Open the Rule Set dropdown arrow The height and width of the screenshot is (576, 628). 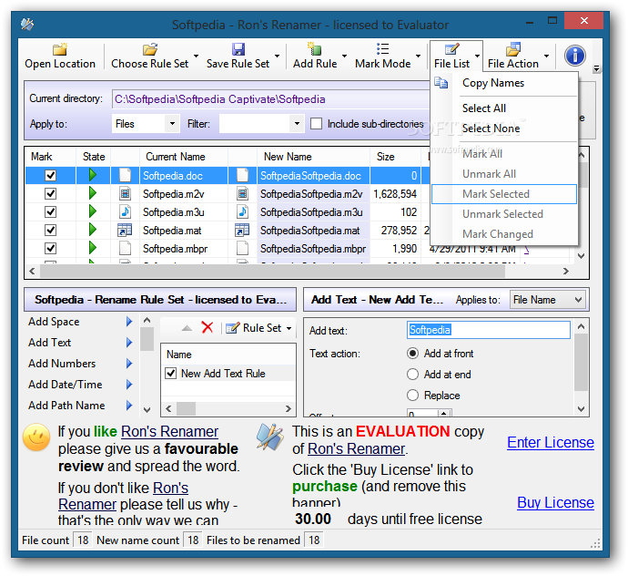pos(289,328)
